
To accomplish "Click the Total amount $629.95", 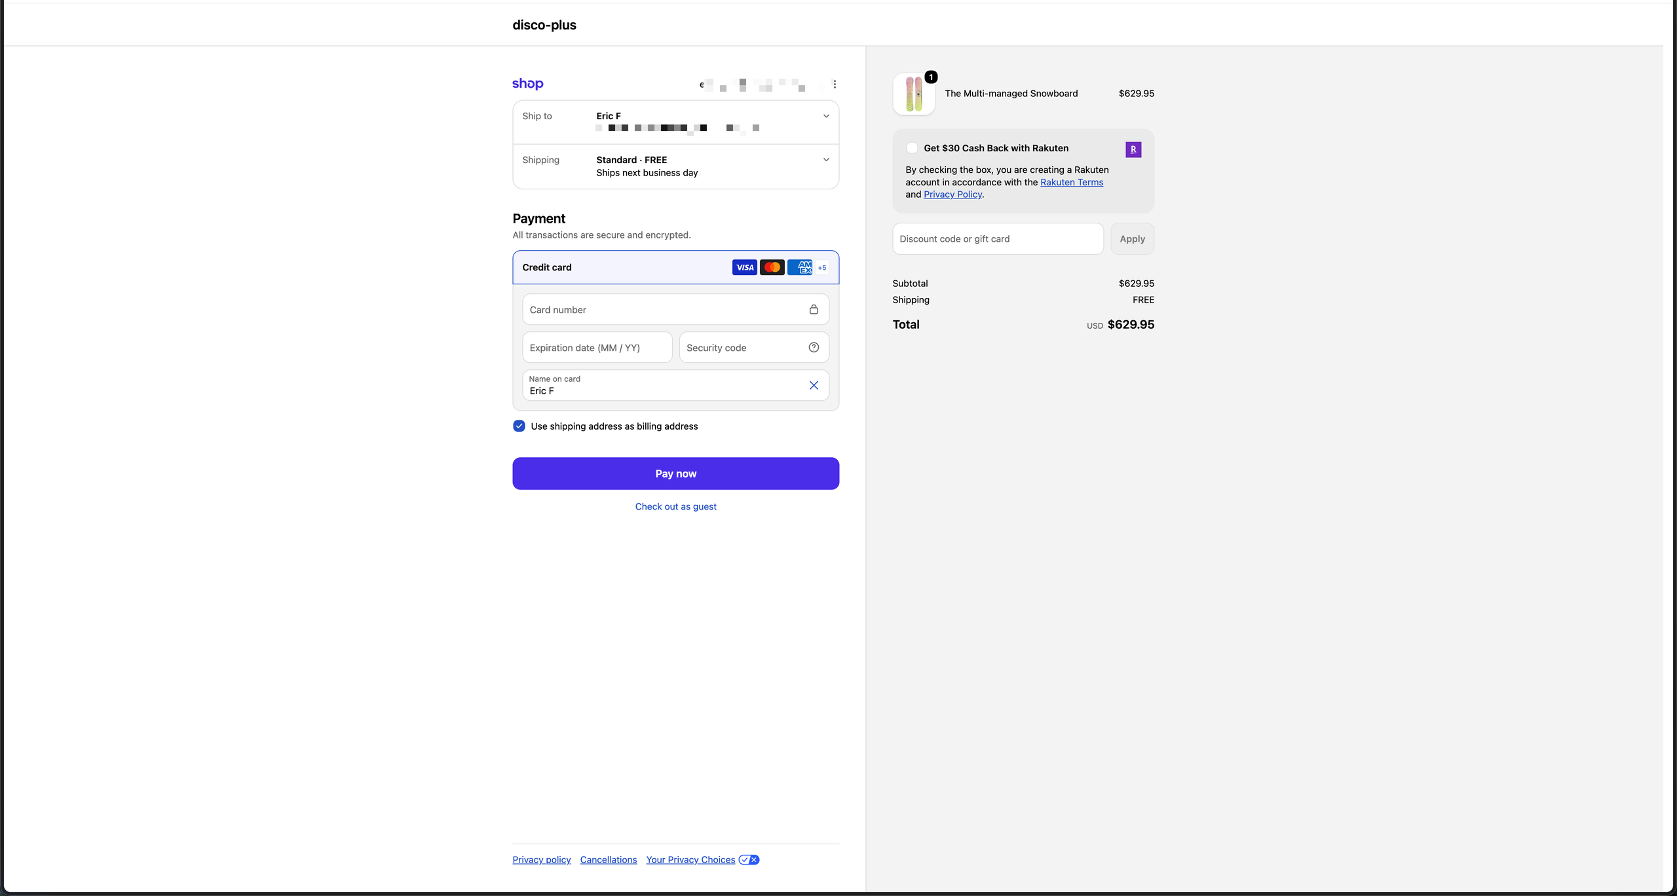I will pyautogui.click(x=1131, y=324).
